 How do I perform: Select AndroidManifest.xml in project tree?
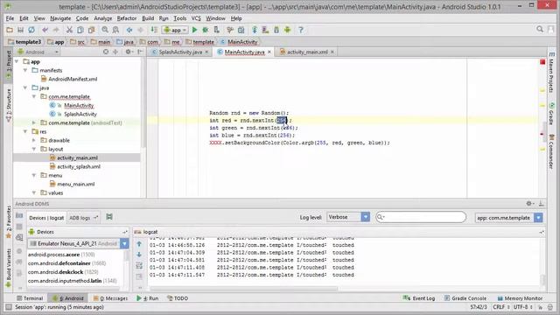tap(73, 79)
